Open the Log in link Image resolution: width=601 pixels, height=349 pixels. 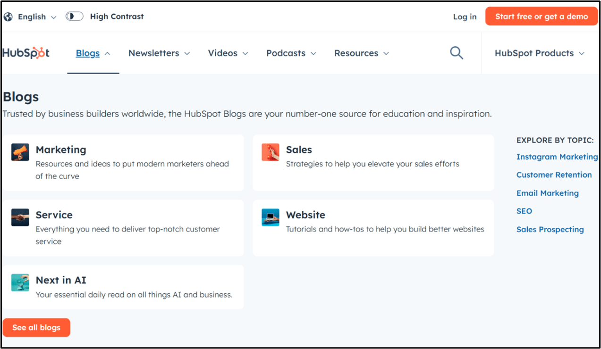pos(465,17)
